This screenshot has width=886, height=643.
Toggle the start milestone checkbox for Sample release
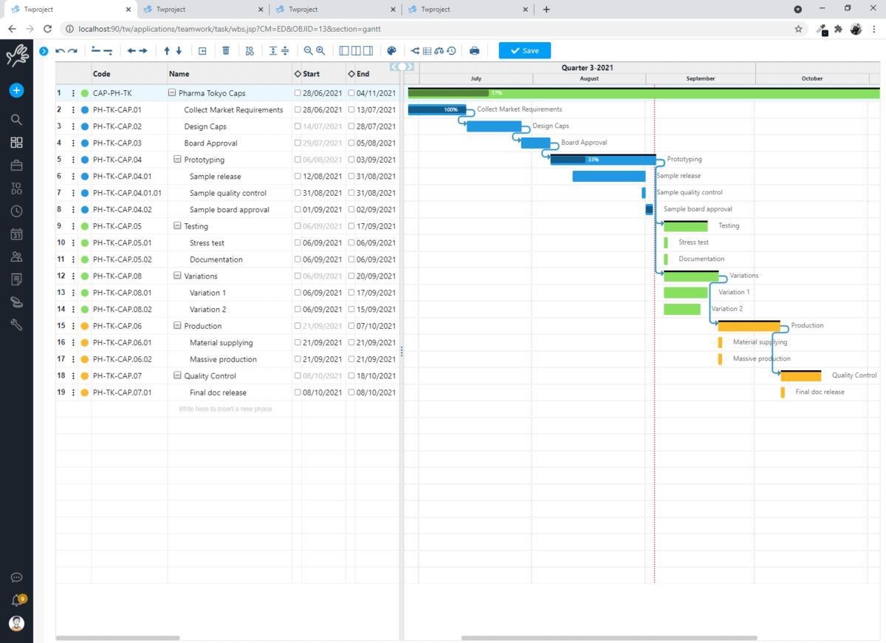tap(298, 177)
